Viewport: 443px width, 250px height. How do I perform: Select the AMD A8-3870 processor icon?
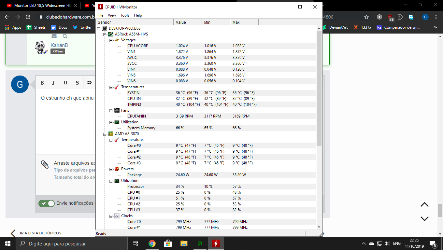[111, 134]
